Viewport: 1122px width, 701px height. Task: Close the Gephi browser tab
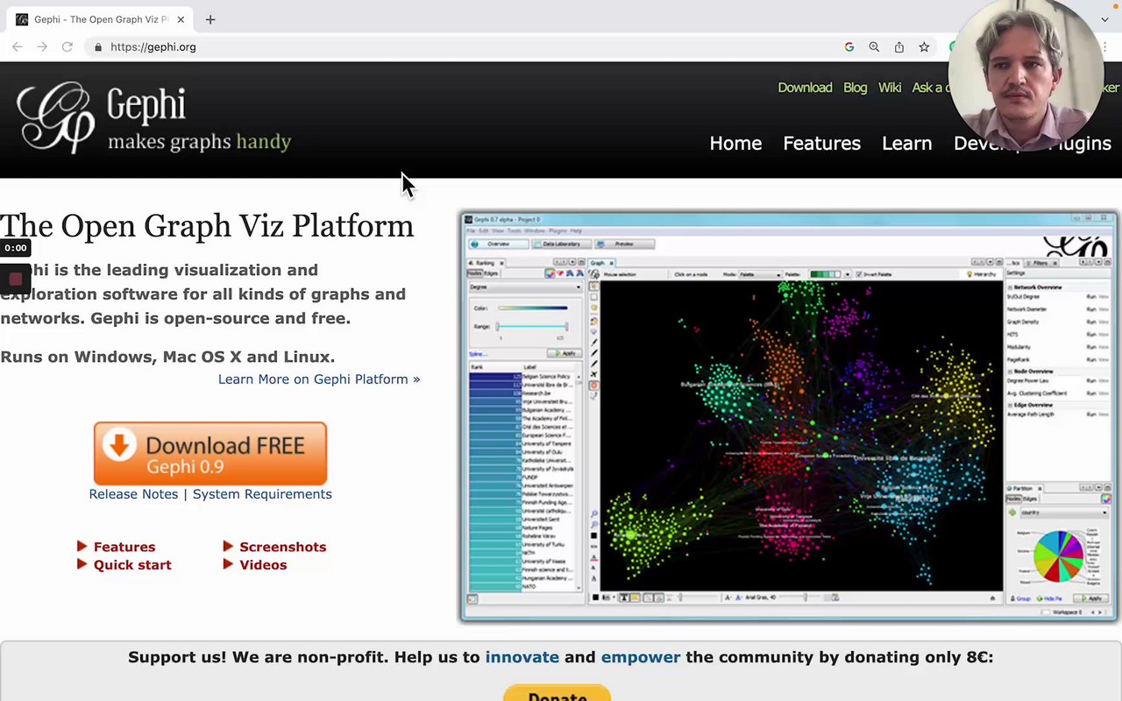pyautogui.click(x=181, y=19)
